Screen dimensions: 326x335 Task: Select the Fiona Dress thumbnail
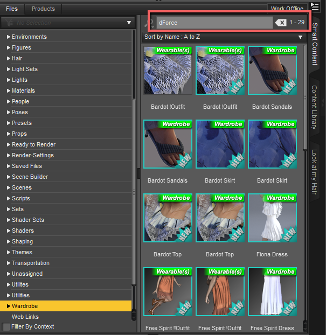click(272, 218)
